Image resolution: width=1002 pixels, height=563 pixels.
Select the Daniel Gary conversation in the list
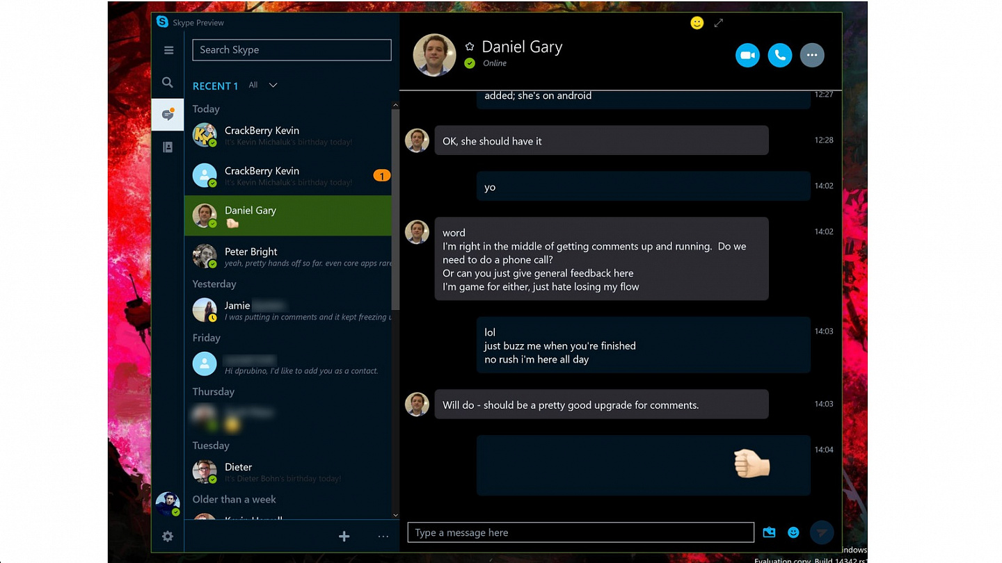(x=288, y=215)
